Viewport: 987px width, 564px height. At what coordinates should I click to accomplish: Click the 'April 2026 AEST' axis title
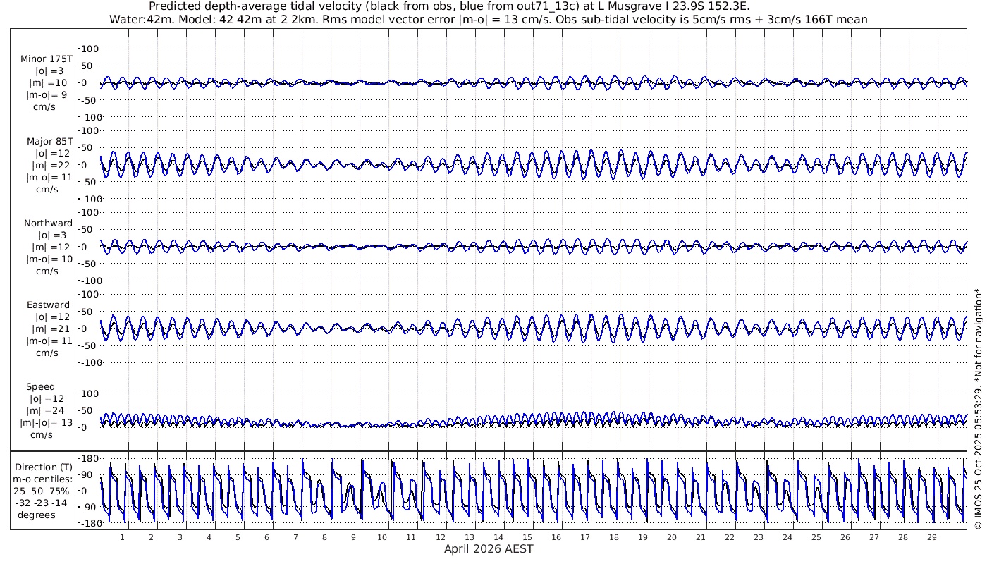click(489, 549)
